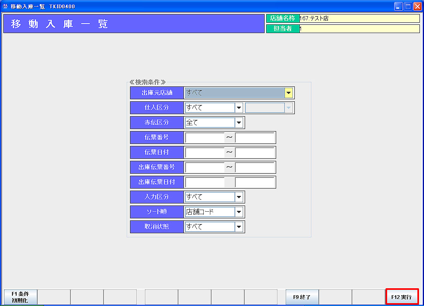
Task: Click the F12 実行 button
Action: [x=402, y=297]
